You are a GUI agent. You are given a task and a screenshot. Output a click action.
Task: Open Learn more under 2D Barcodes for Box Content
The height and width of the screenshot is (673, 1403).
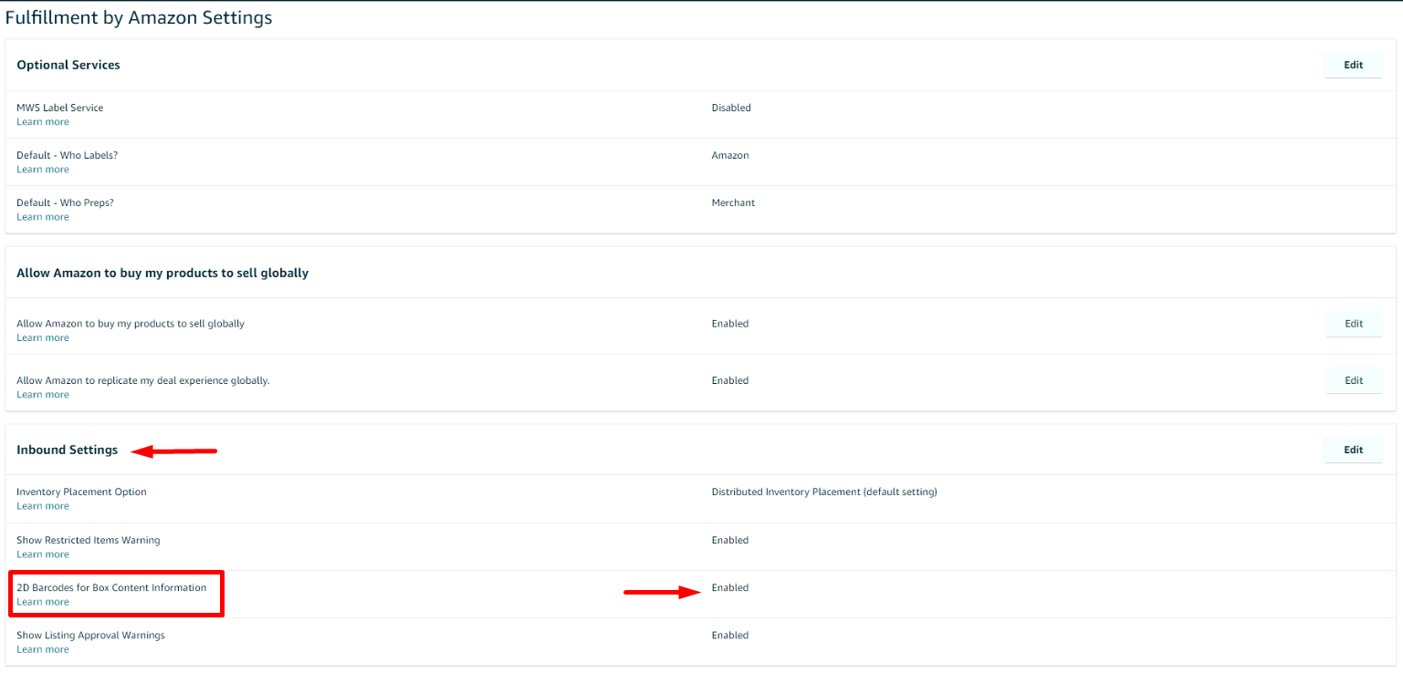42,601
